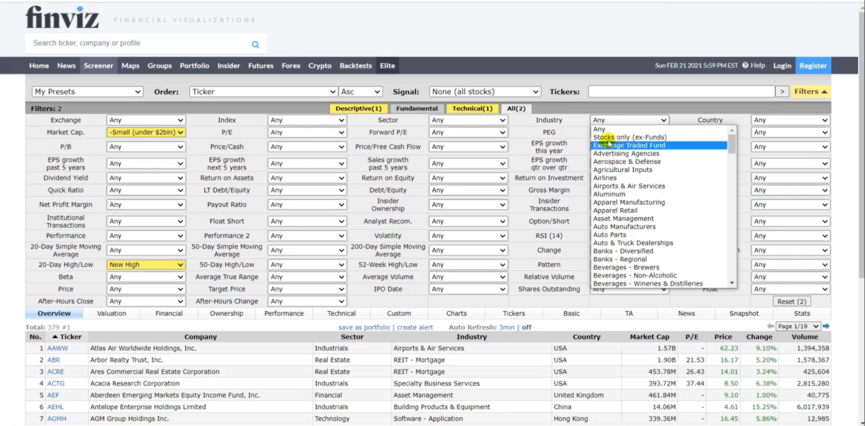Set Auto Refresh to 3min
Viewport: 865px width, 426px height.
coord(507,327)
